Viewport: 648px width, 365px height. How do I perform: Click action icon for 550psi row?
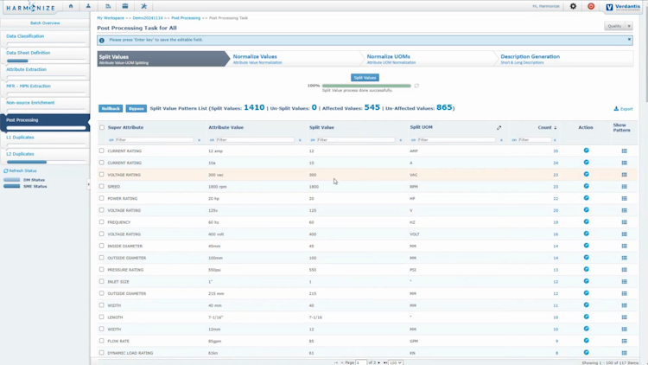pos(586,269)
